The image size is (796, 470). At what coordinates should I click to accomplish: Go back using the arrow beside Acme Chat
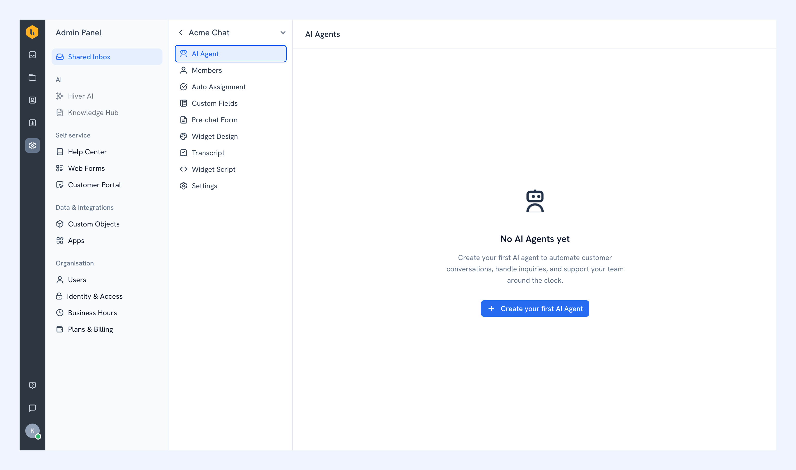click(180, 33)
